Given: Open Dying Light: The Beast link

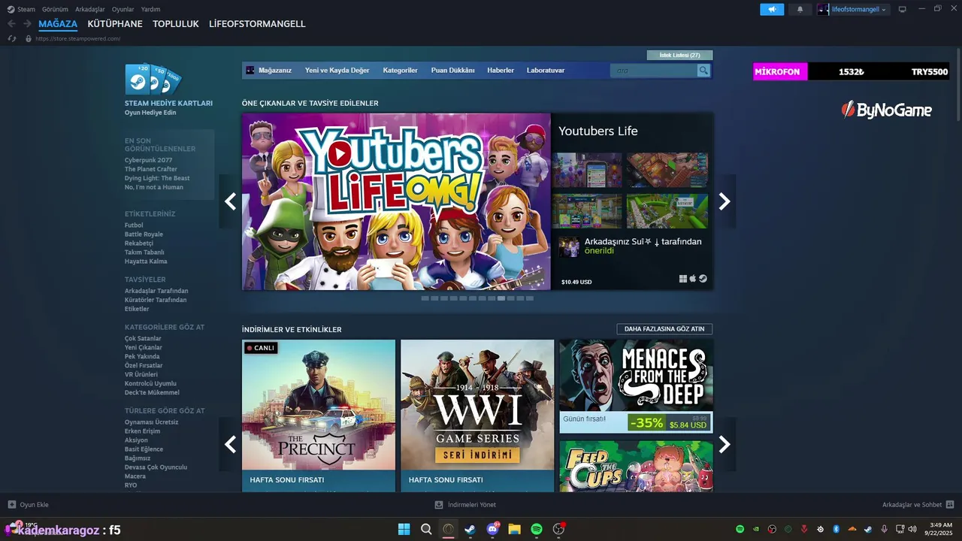Looking at the screenshot, I should click(157, 178).
